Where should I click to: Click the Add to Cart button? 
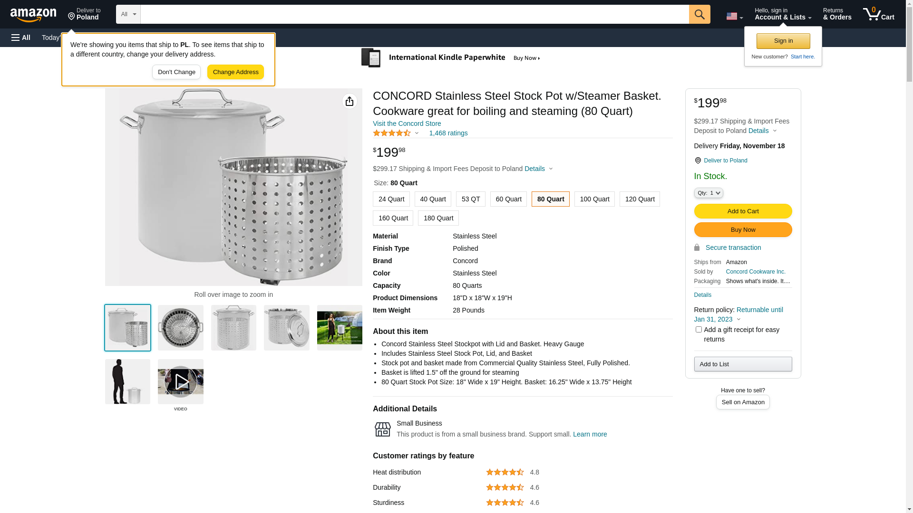click(743, 211)
